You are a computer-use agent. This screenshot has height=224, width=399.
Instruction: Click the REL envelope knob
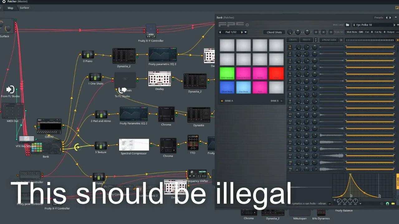356,201
